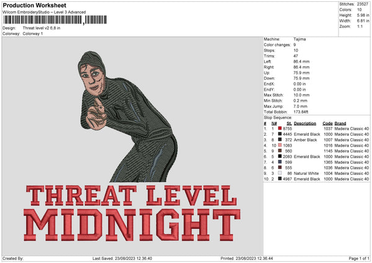Click the MIDNIGHT embroidered lettering
Viewport: 372px width, 263px height.
tap(132, 225)
